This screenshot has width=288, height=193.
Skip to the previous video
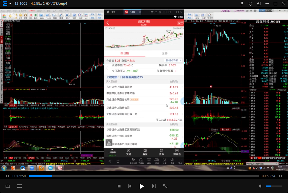coord(130,186)
